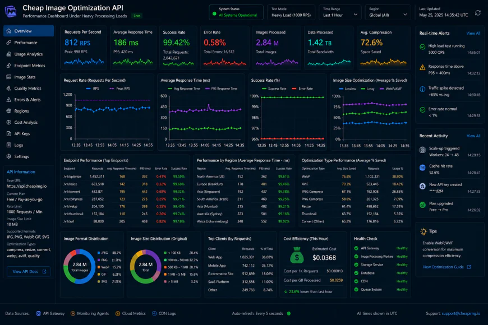Click the Quality Metrics sidebar icon
Viewport: 488px width, 325px height.
9,89
